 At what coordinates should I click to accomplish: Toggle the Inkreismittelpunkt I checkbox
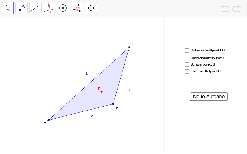[187, 71]
